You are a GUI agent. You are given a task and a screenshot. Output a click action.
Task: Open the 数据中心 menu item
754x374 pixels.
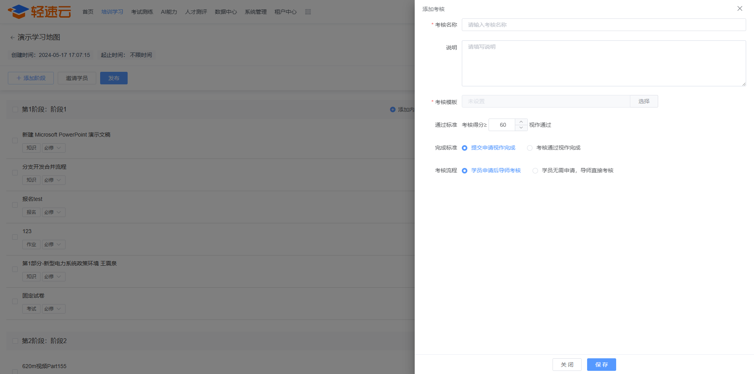225,12
